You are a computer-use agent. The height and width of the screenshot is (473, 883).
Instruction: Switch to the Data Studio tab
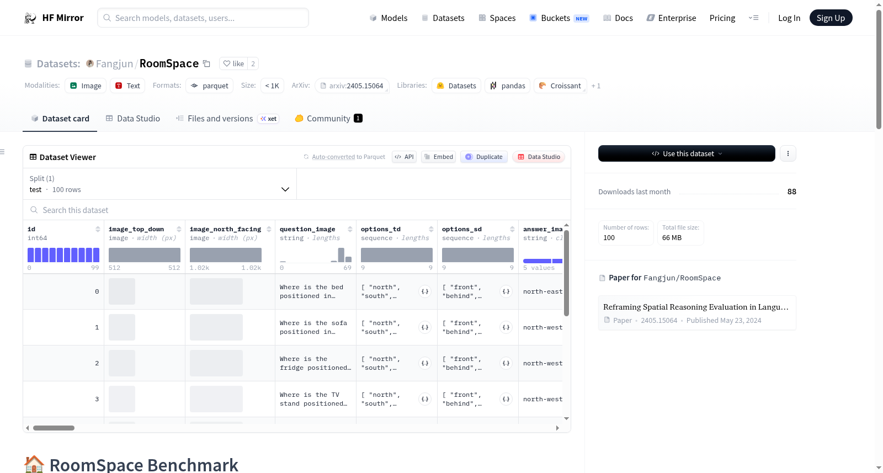click(133, 118)
